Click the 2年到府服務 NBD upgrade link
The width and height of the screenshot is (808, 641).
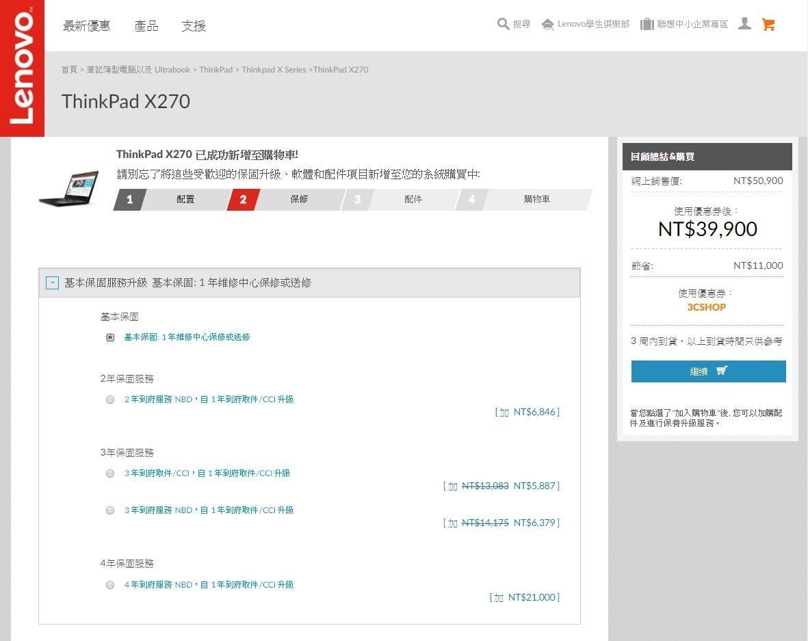[x=209, y=400]
